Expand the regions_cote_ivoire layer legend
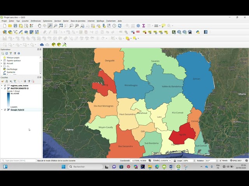The height and width of the screenshot is (186, 249). [2, 86]
